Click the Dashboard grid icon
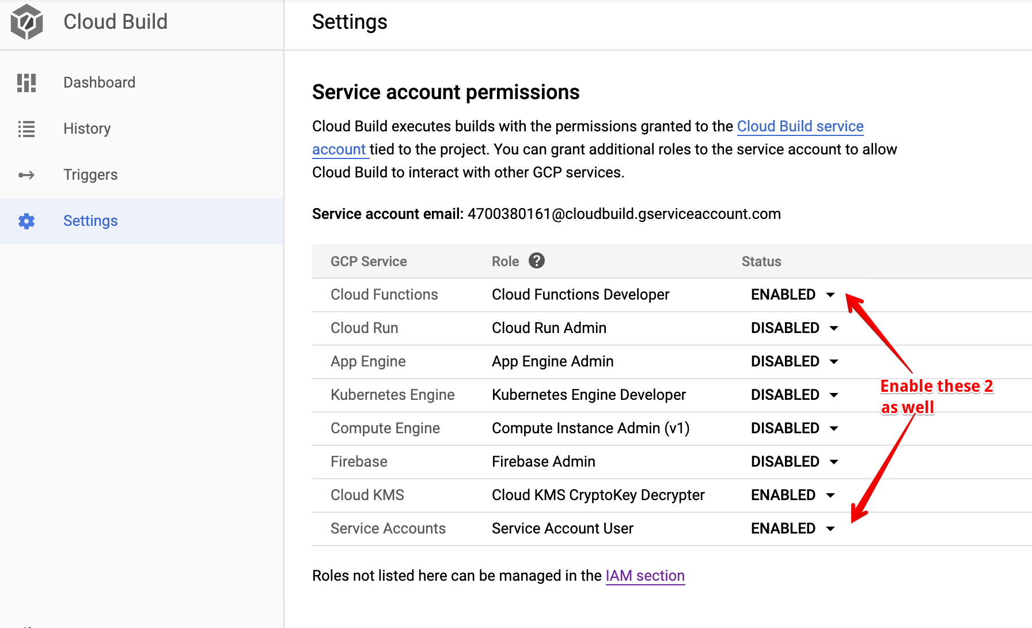Viewport: 1032px width, 628px height. coord(26,83)
